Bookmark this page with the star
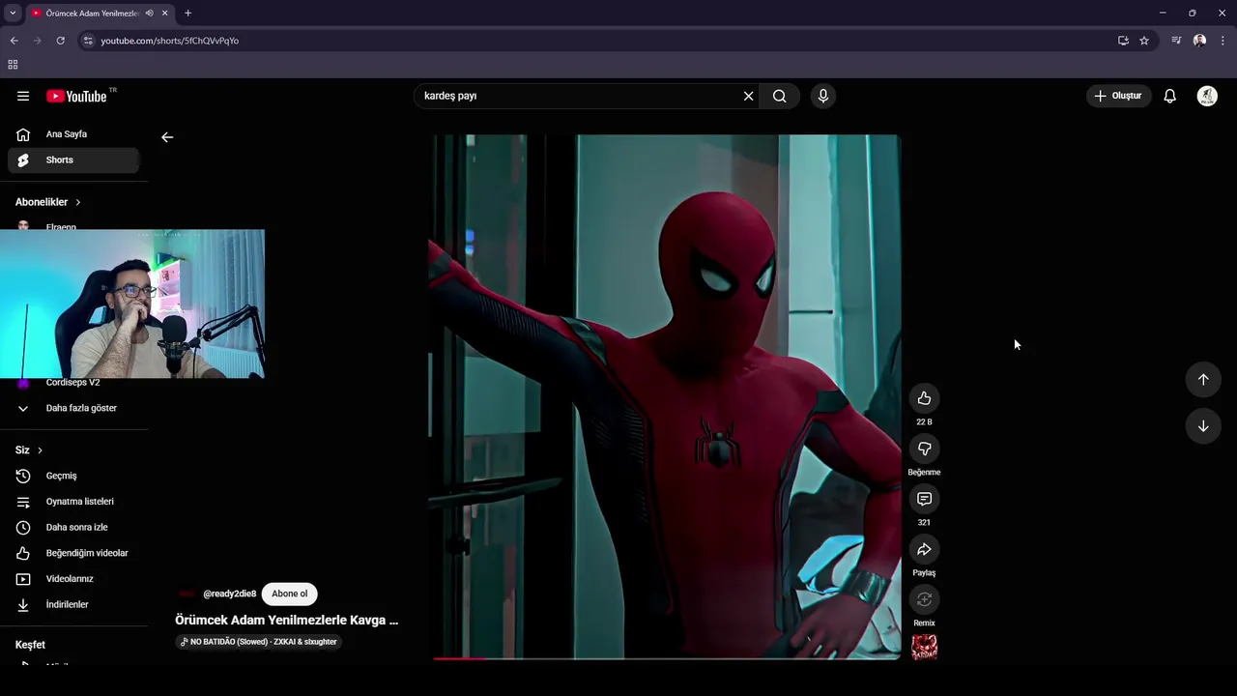 pos(1144,41)
